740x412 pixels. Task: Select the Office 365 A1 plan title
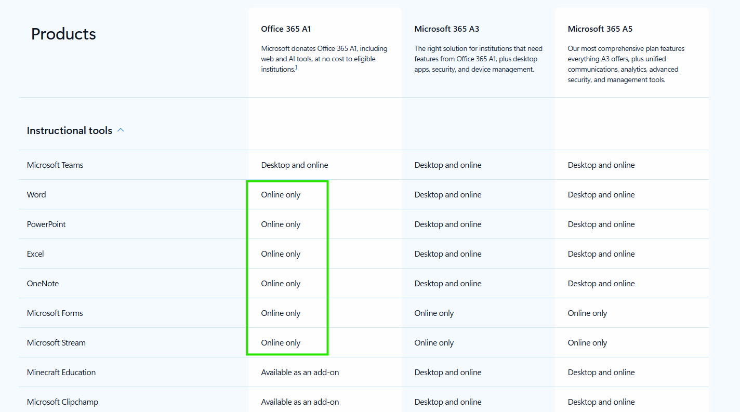[x=286, y=29]
